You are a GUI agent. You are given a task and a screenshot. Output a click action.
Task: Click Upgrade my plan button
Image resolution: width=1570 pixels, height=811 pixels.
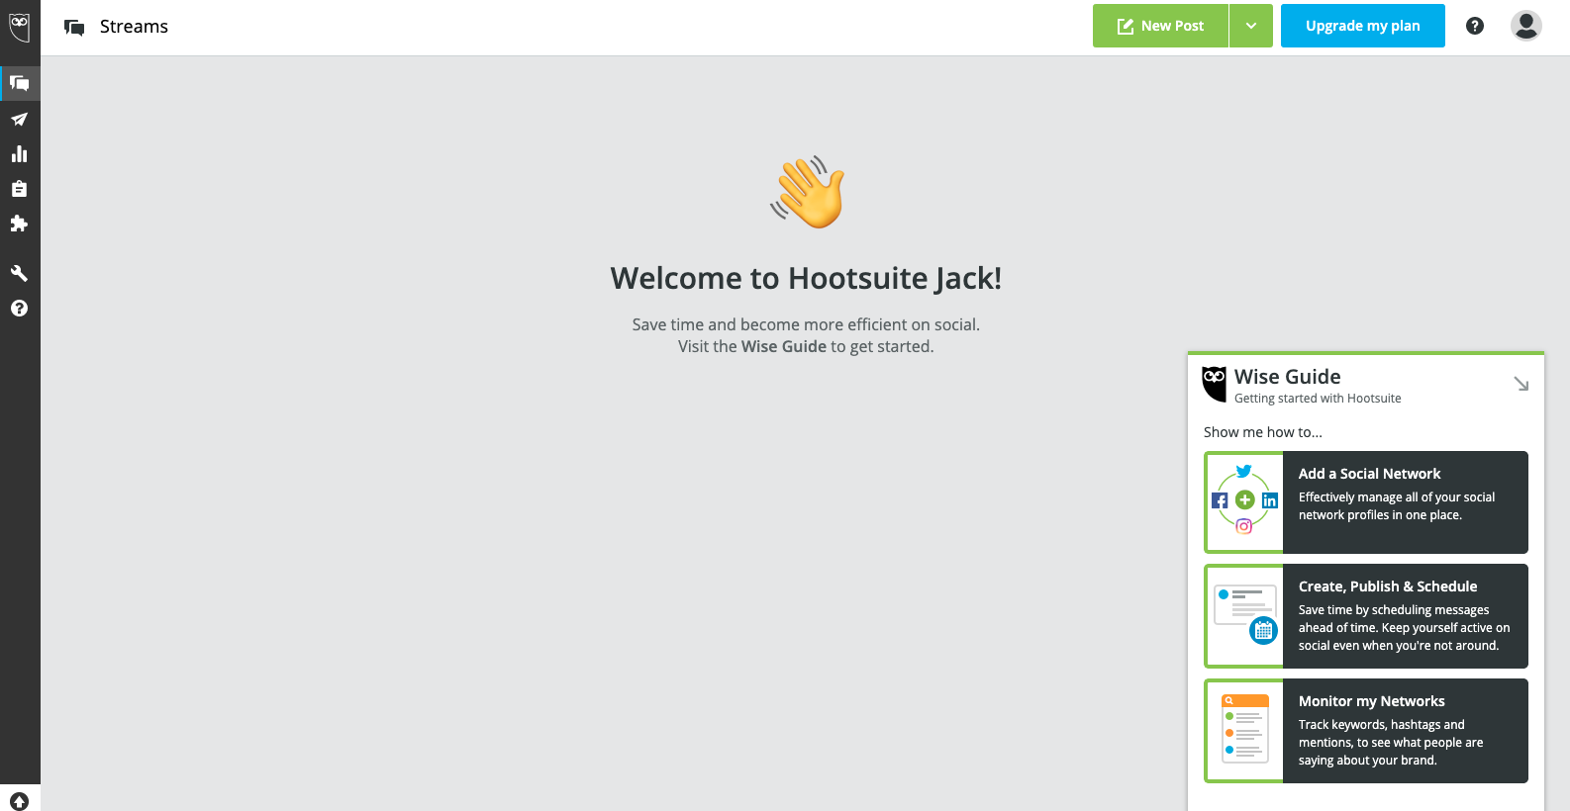[x=1363, y=26]
